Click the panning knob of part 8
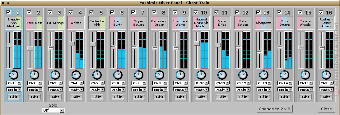The image size is (340, 115). pos(159,75)
